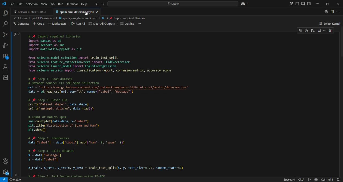Add a Markdown cell from the notebook toolbar
The image size is (343, 182).
point(57,24)
